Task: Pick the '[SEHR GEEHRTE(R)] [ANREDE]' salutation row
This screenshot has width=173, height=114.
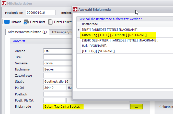Action: point(120,40)
